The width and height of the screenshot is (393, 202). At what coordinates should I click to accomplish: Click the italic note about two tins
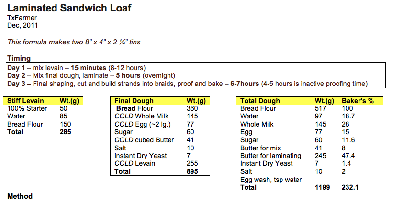[x=74, y=42]
